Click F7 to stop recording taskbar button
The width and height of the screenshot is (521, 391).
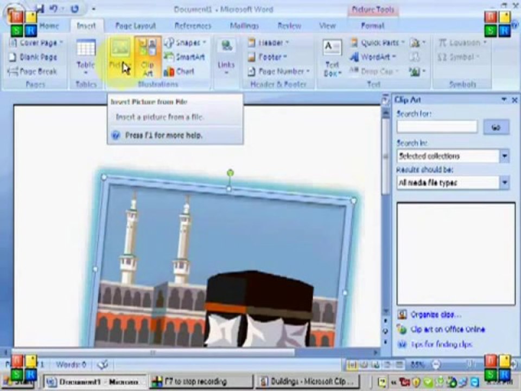click(x=201, y=381)
